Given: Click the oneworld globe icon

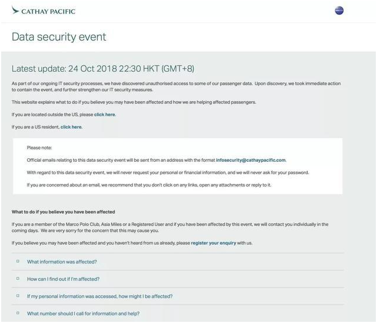Looking at the screenshot, I should (x=339, y=11).
